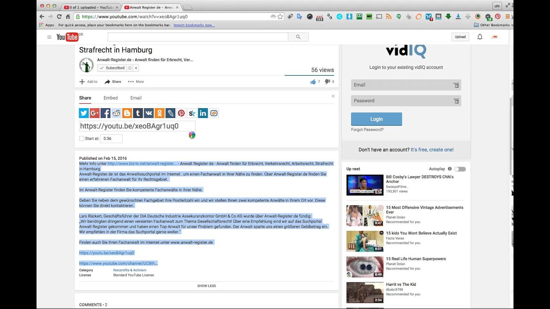Share video on Pinterest
The image size is (550, 309).
point(181,113)
